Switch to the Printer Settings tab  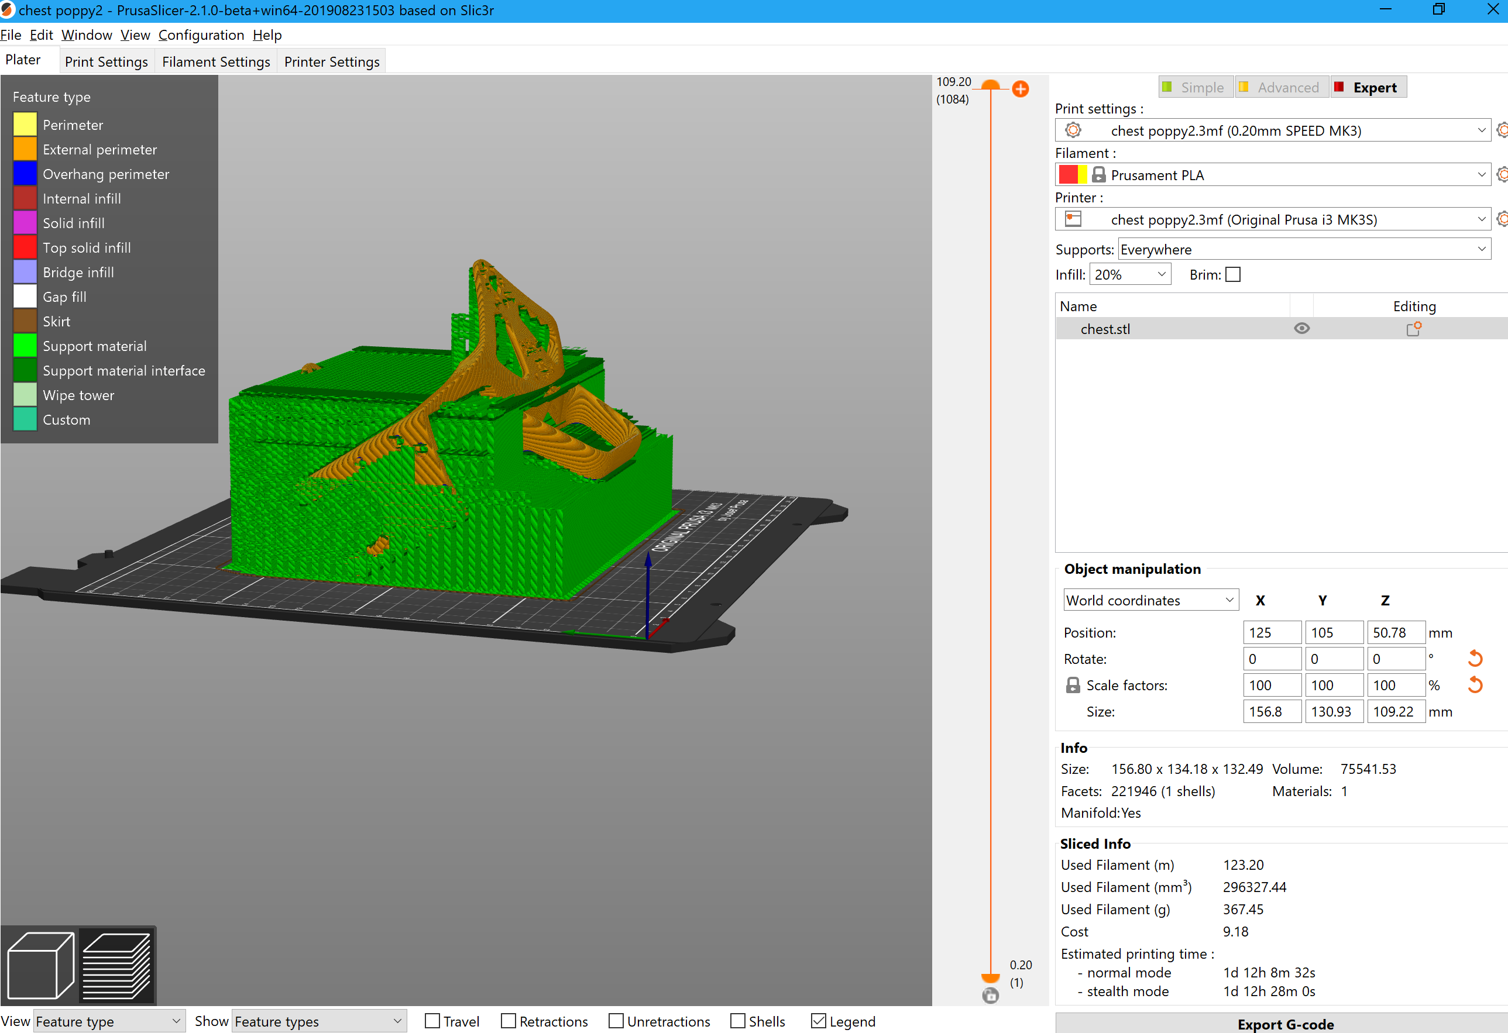point(332,61)
